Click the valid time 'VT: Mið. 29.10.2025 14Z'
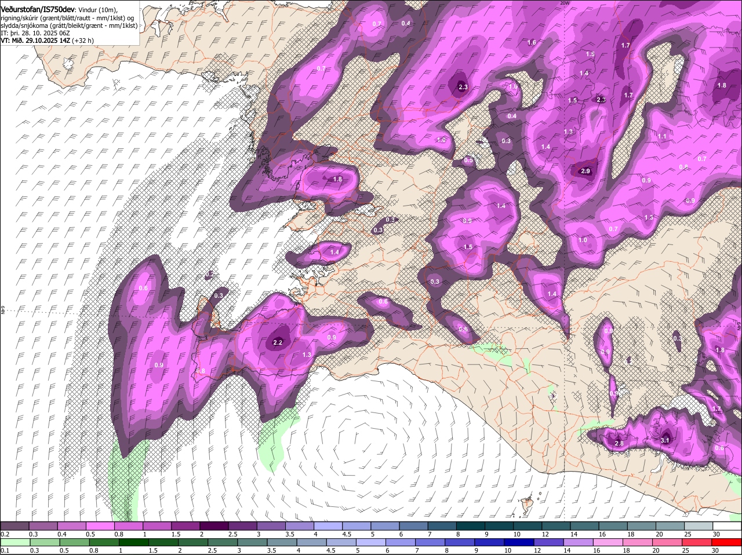The height and width of the screenshot is (555, 742). point(35,41)
